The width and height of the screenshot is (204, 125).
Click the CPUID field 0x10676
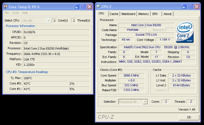point(56,32)
